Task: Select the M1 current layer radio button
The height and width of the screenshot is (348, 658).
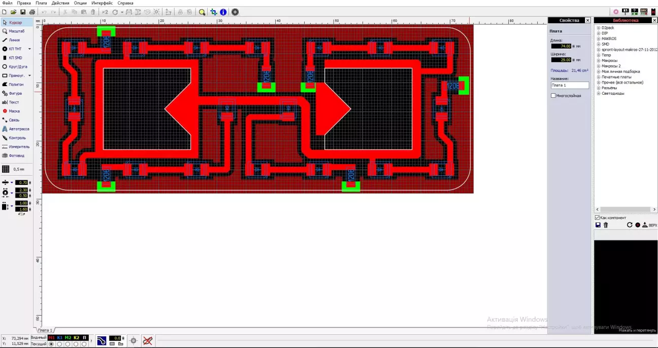Action: pos(51,344)
